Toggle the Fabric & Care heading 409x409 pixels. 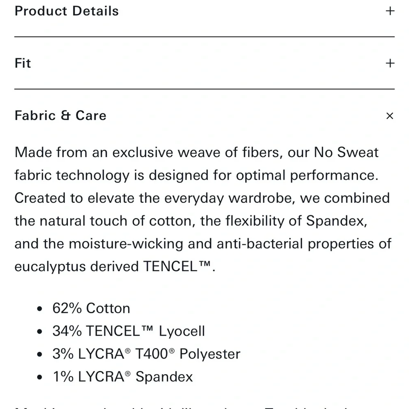[61, 116]
